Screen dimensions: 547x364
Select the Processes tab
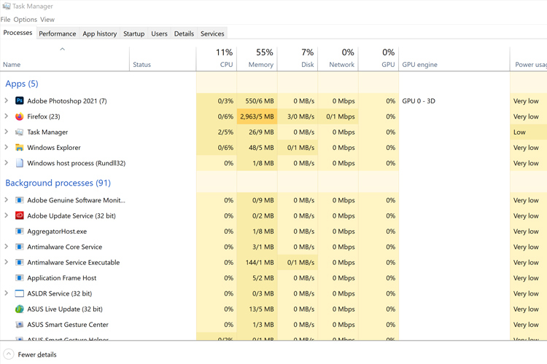click(18, 33)
